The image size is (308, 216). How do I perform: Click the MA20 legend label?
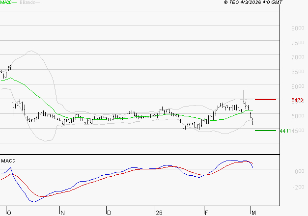click(6, 2)
